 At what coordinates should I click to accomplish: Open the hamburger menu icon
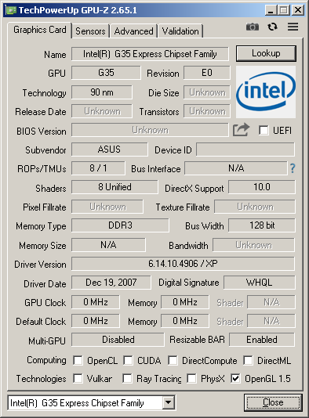click(x=293, y=27)
